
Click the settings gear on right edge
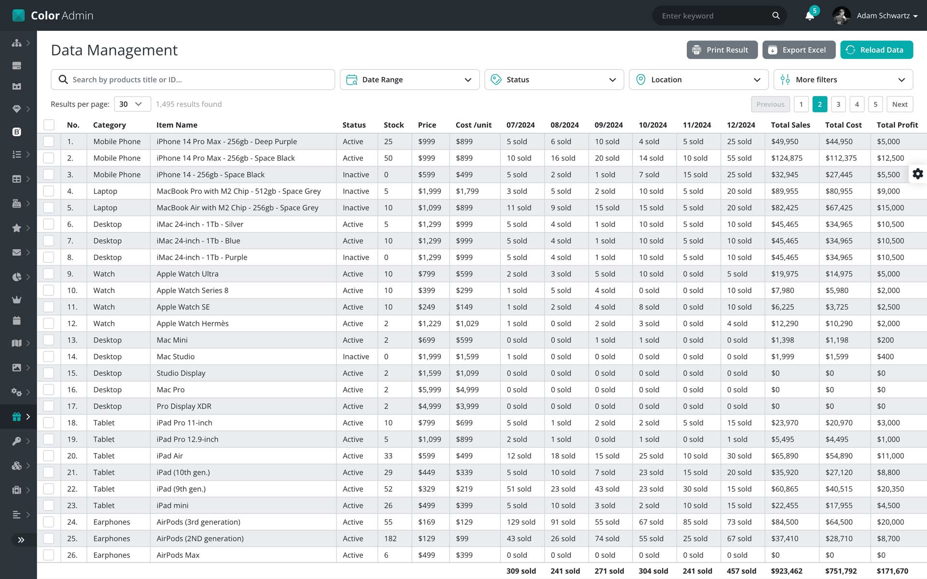coord(917,174)
